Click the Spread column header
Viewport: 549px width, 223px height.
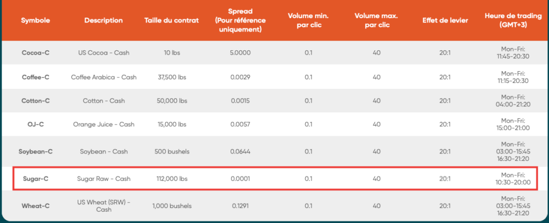240,20
